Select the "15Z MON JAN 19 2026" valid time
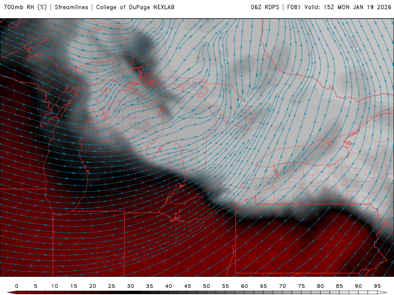 358,7
